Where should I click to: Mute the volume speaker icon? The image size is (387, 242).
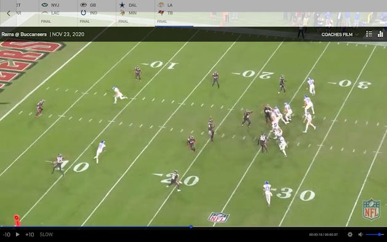(361, 235)
